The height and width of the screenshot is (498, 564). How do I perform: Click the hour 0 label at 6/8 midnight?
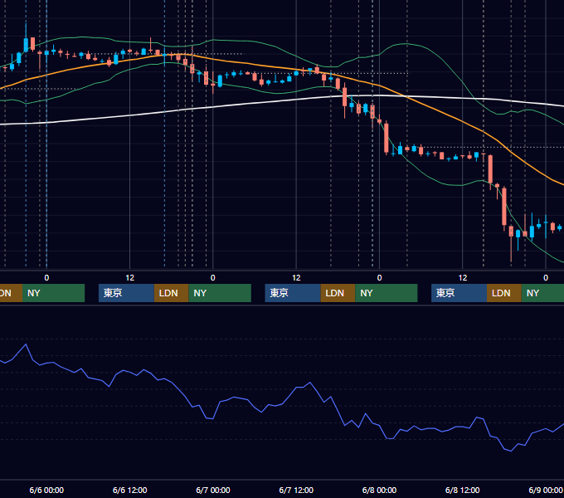pyautogui.click(x=379, y=278)
